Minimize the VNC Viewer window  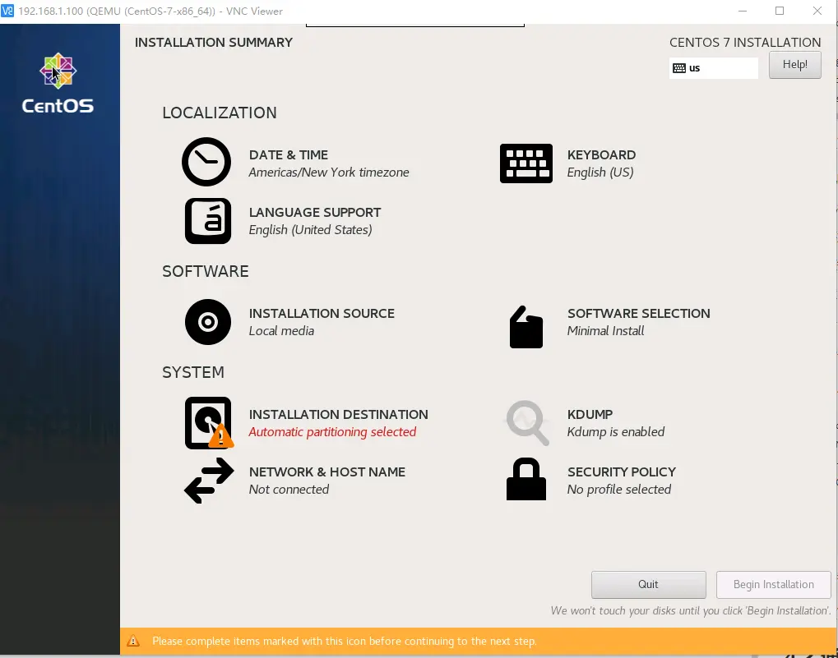[x=743, y=11]
